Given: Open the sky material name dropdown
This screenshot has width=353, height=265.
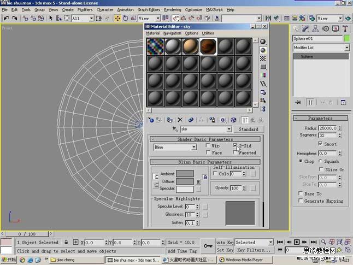Looking at the screenshot, I should click(x=229, y=129).
